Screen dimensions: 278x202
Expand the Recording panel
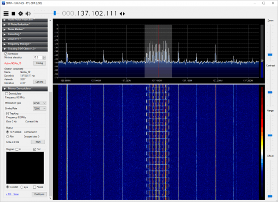click(25, 34)
